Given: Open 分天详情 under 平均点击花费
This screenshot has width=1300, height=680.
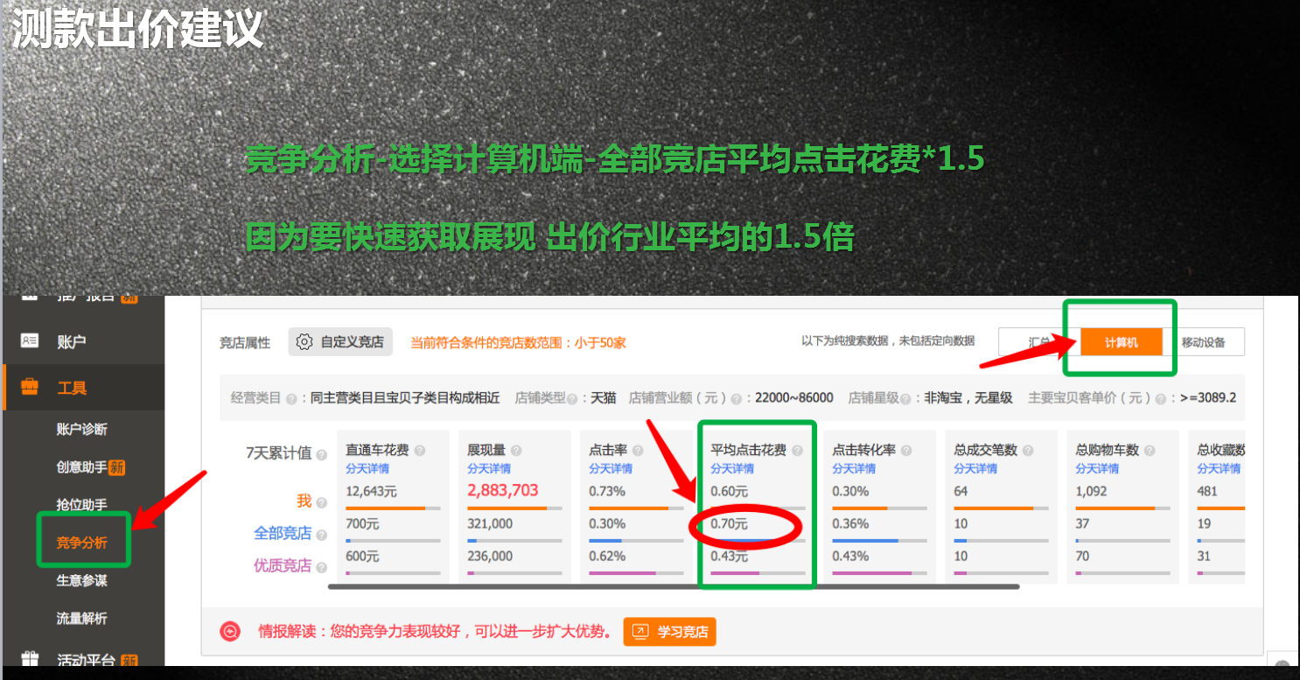Looking at the screenshot, I should pyautogui.click(x=732, y=469).
